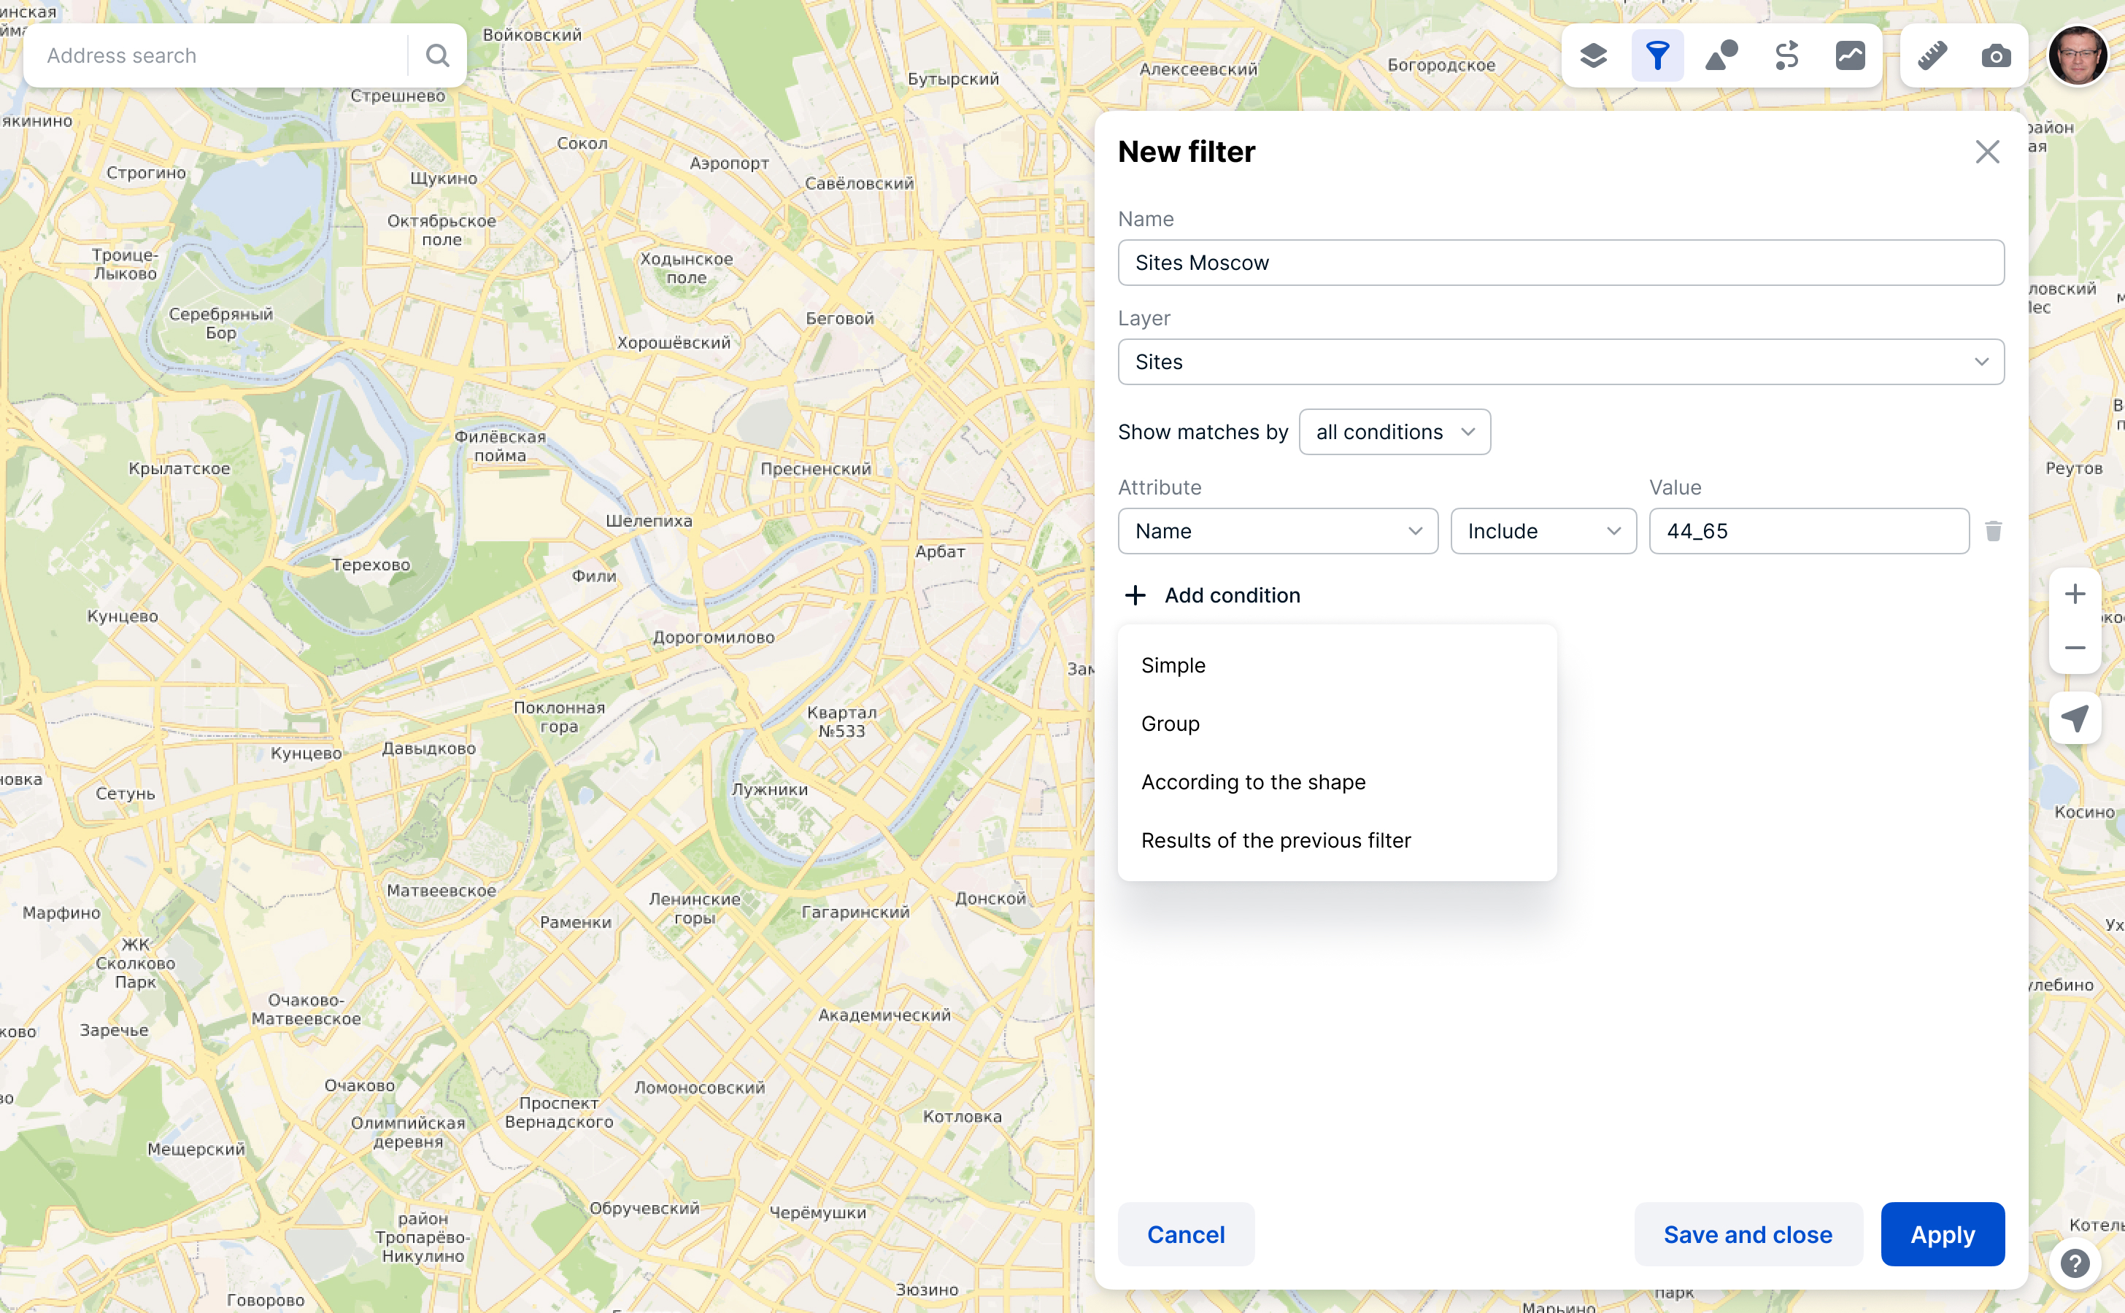Open the help question mark icon
This screenshot has width=2125, height=1313.
click(2075, 1263)
